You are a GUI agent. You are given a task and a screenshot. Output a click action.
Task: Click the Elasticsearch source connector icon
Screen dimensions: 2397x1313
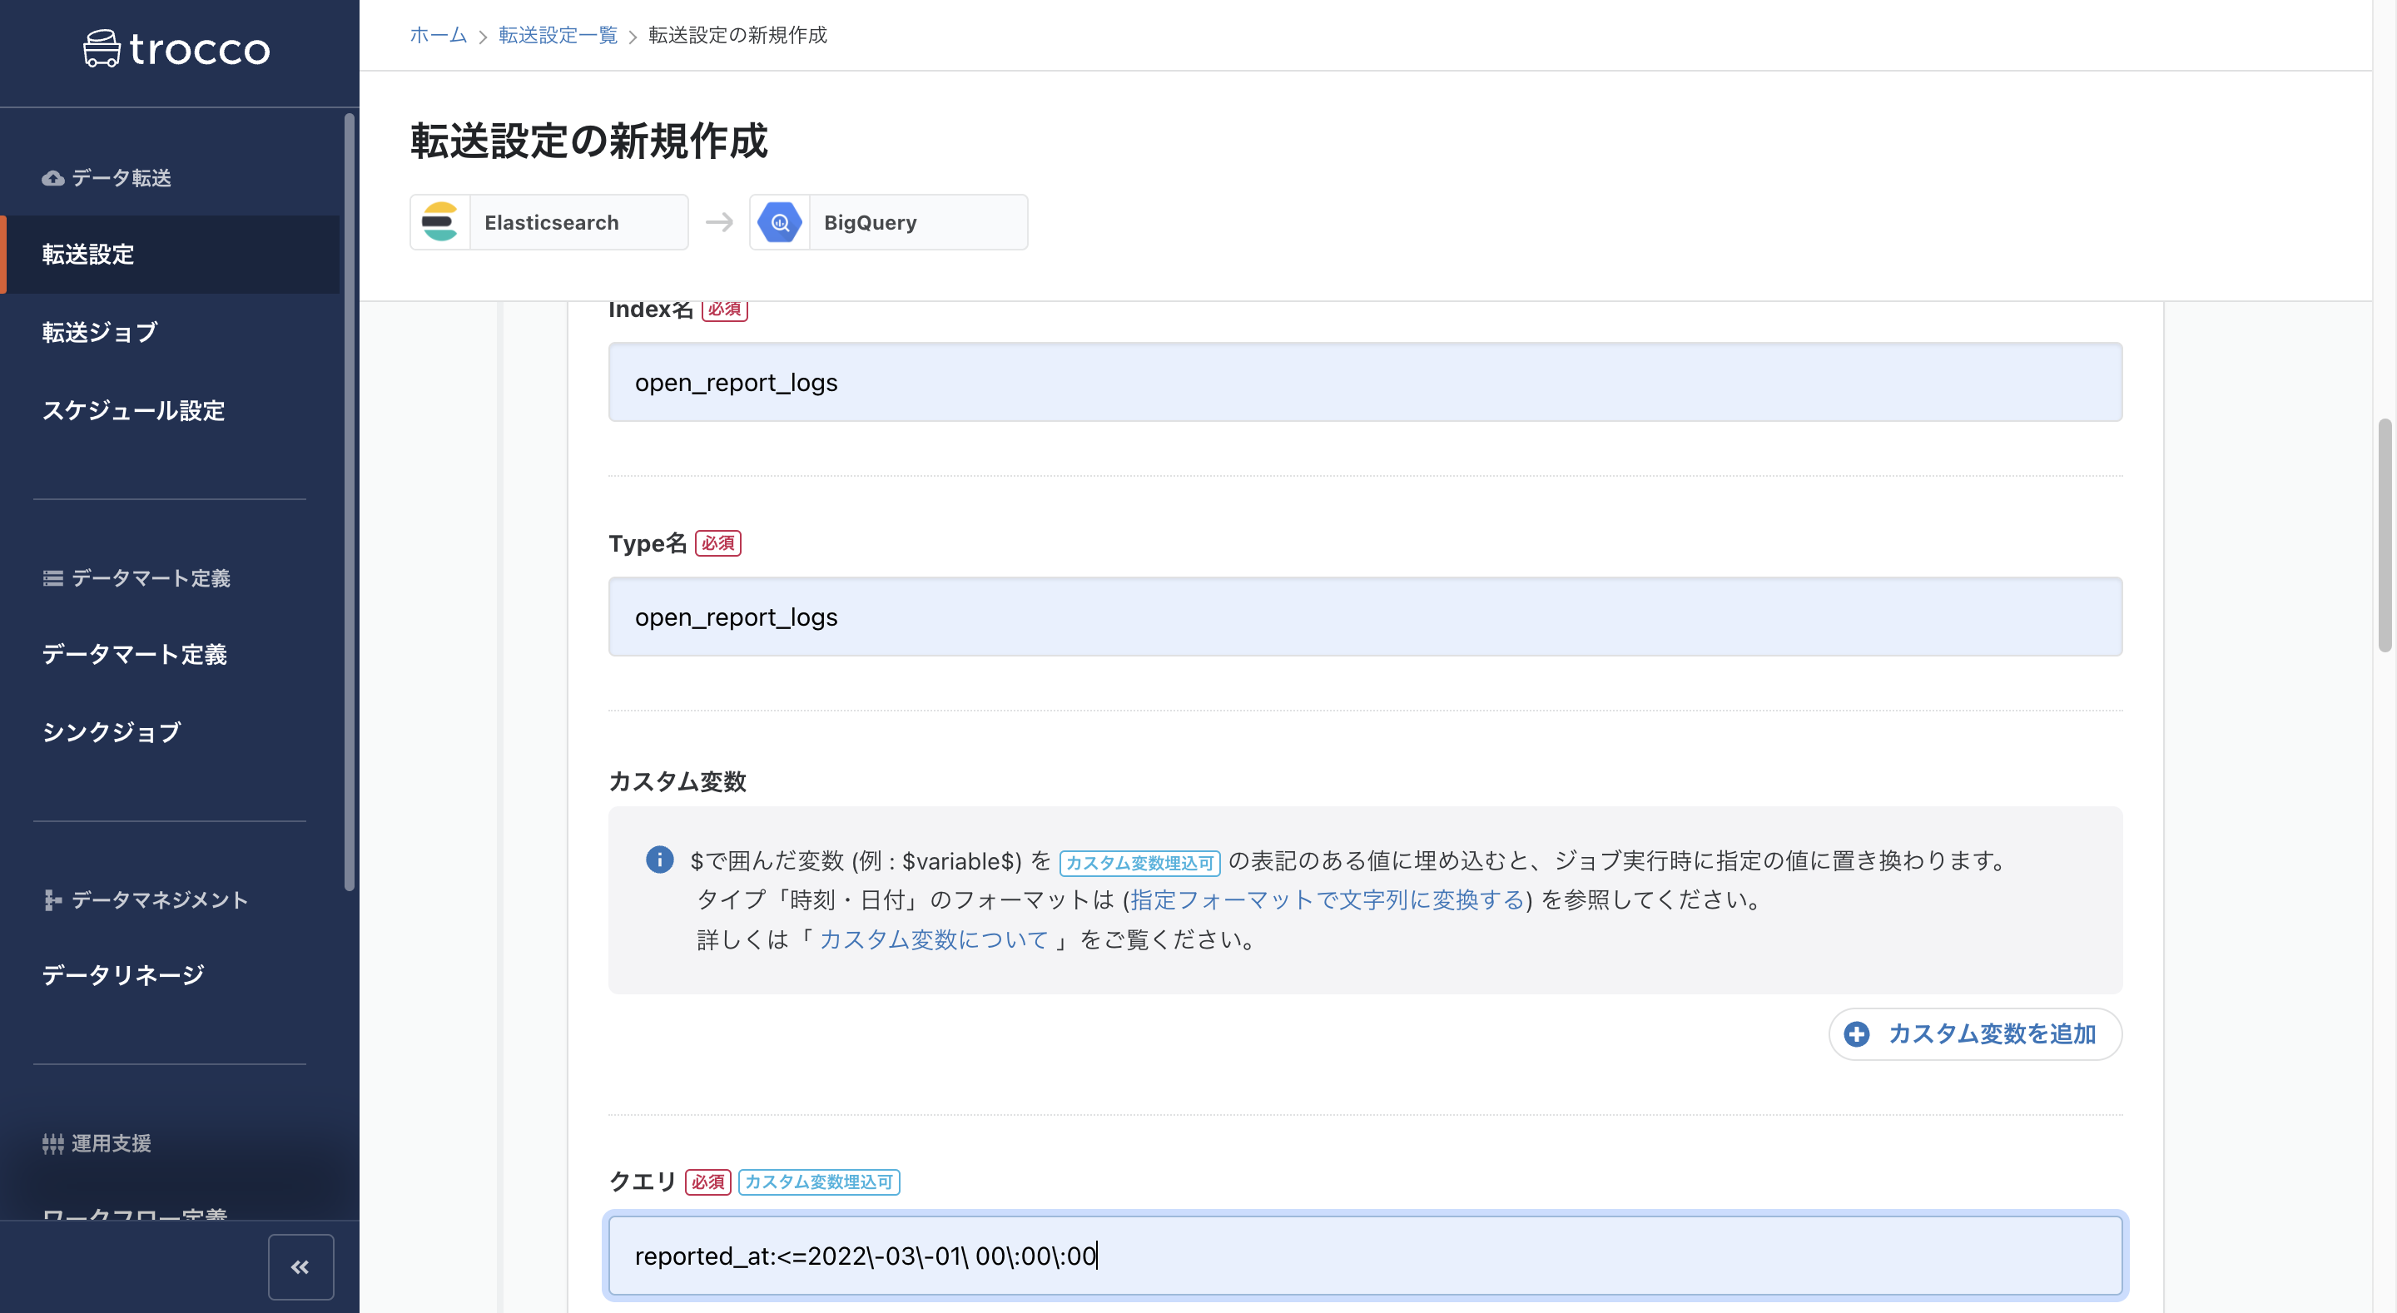click(x=440, y=221)
